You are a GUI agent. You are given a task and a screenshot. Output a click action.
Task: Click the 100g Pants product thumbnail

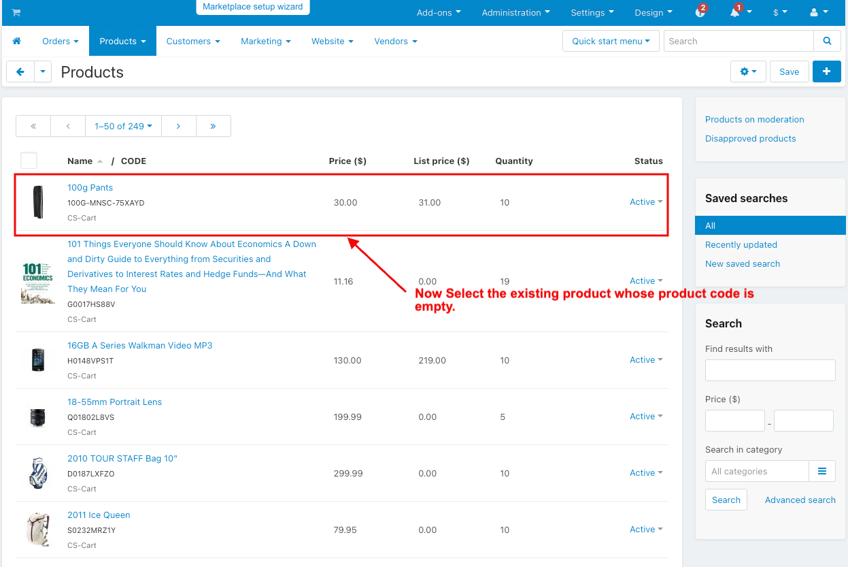point(38,203)
